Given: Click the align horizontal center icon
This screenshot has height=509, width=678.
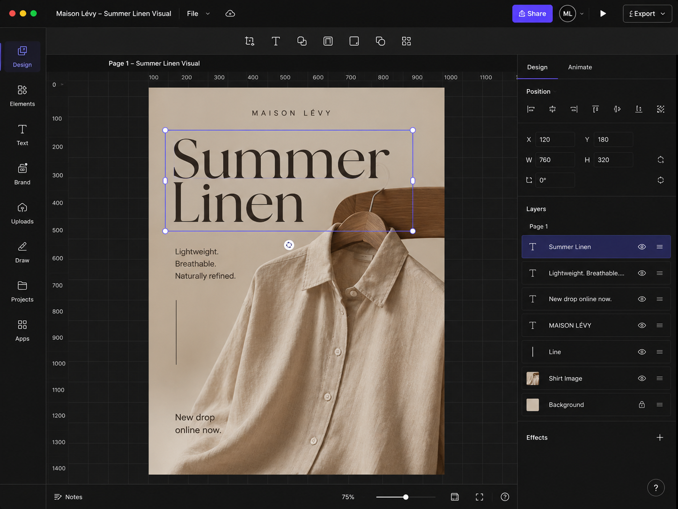Looking at the screenshot, I should pos(553,109).
